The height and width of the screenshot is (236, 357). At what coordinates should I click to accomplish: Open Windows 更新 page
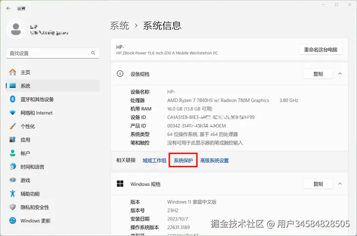coord(53,221)
